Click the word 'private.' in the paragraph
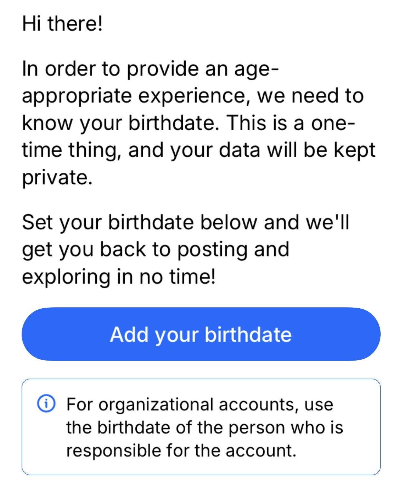Screen dimensions: 399x493 57,177
